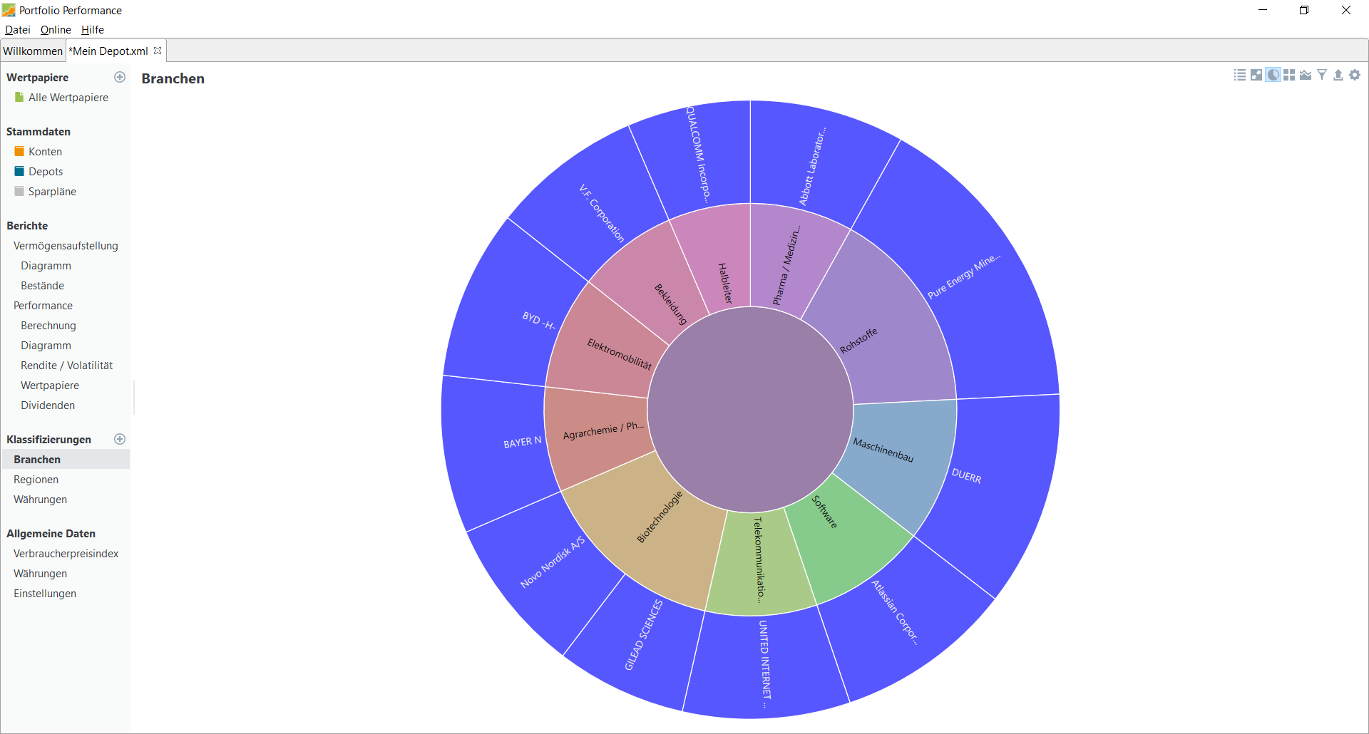Viewport: 1369px width, 734px height.
Task: Click the filter funnel icon
Action: click(1322, 75)
